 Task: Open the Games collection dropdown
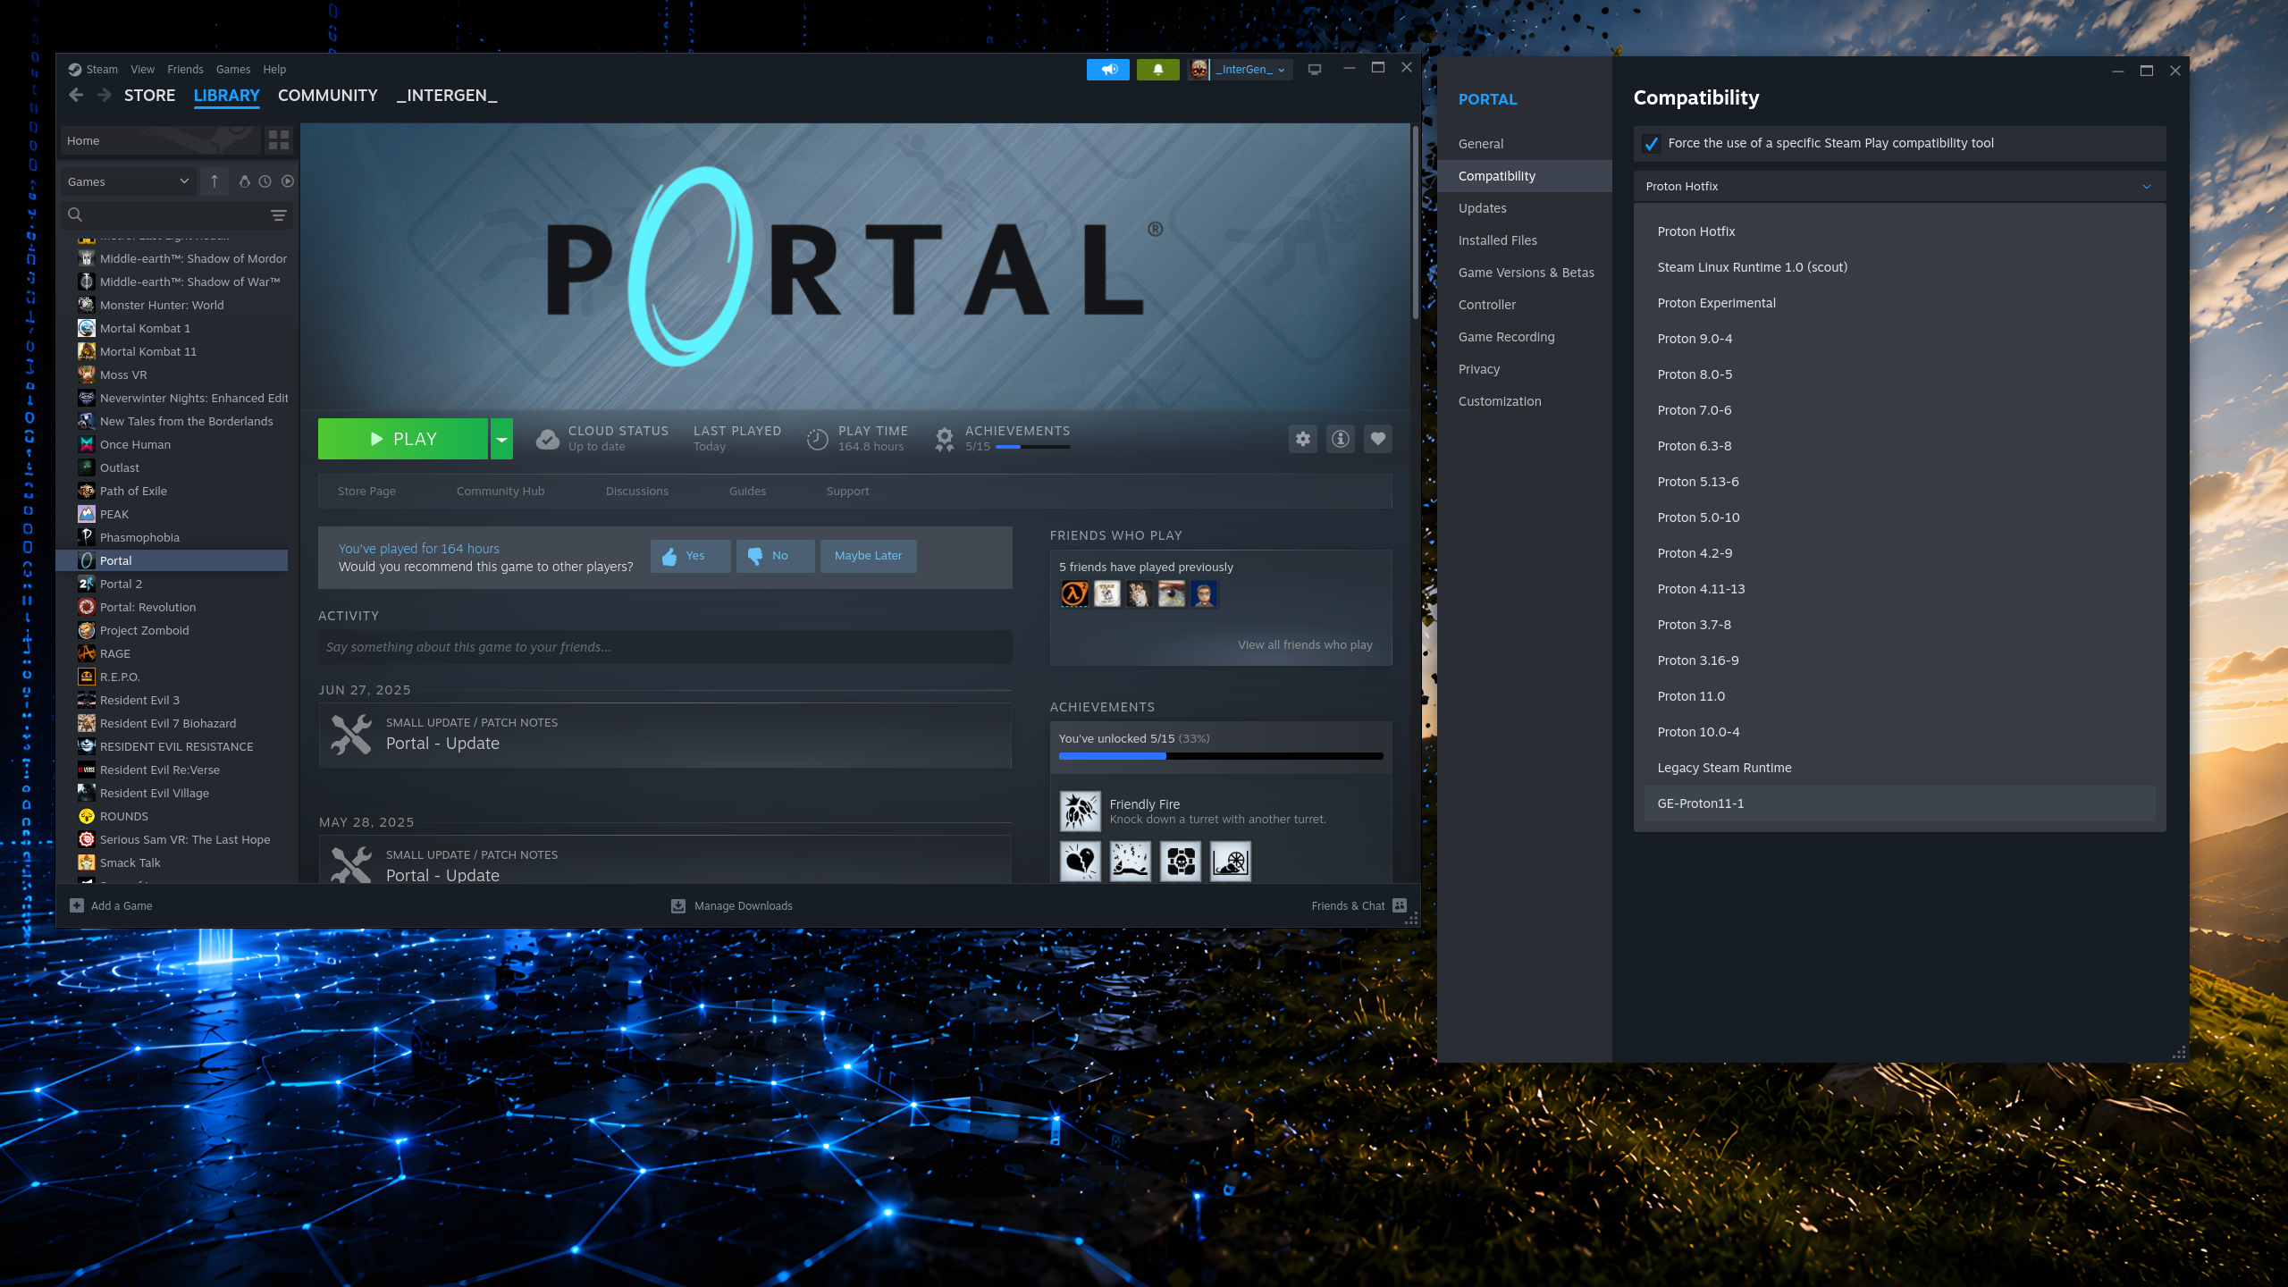(128, 181)
